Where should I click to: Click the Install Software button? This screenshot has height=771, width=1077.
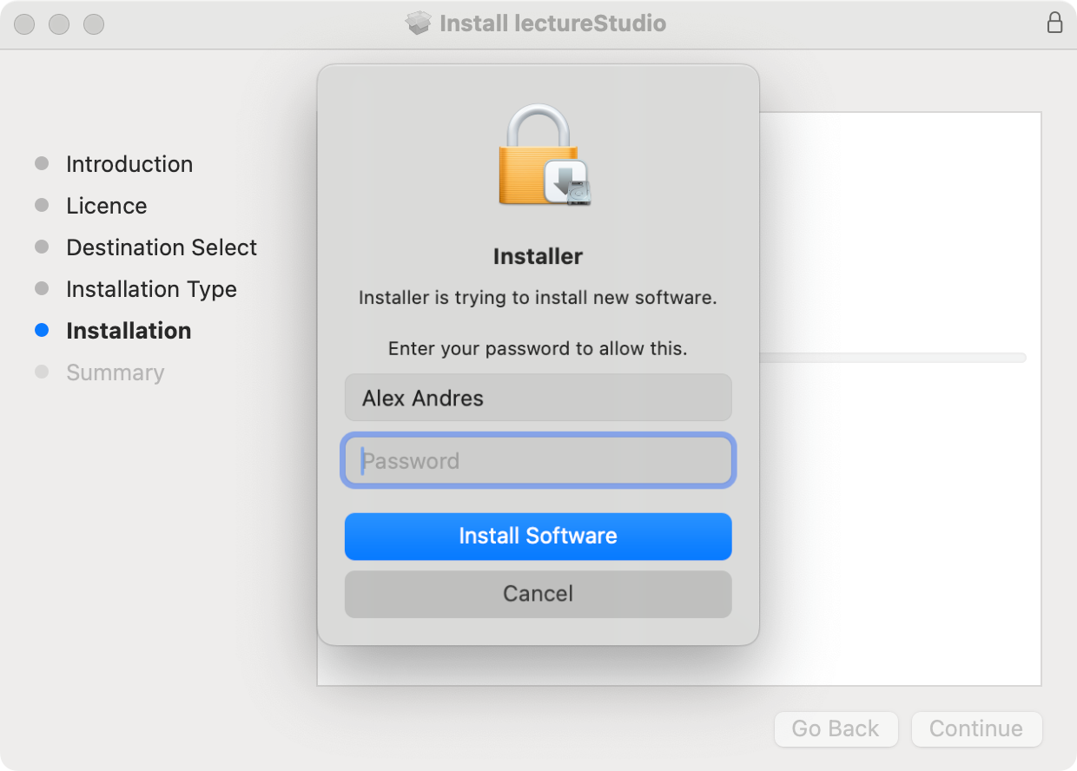pos(538,536)
